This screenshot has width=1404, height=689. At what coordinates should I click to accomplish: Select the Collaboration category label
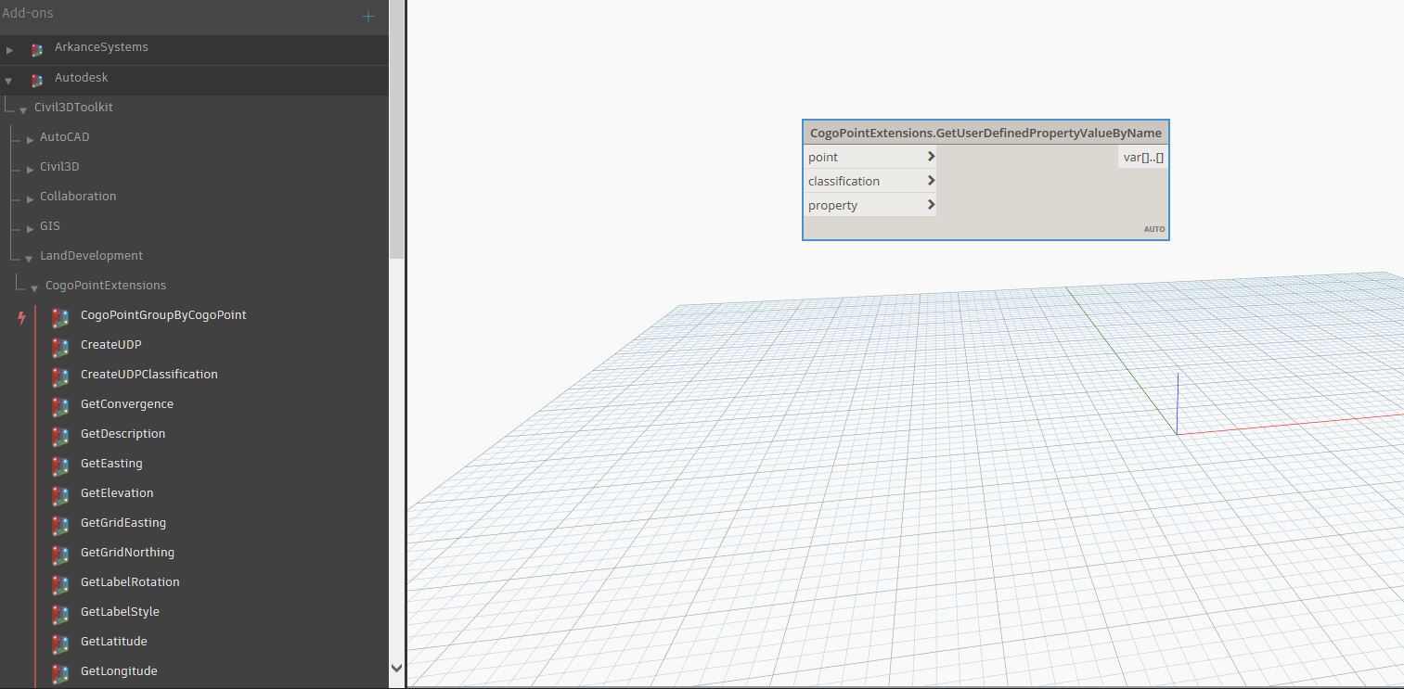pos(78,197)
